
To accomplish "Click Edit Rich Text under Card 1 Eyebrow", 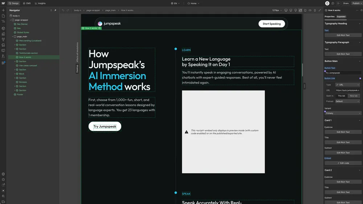I will (343, 132).
